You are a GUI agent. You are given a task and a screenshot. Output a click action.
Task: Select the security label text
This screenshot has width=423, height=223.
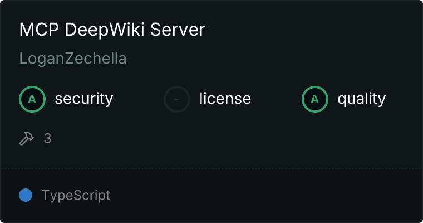point(84,99)
